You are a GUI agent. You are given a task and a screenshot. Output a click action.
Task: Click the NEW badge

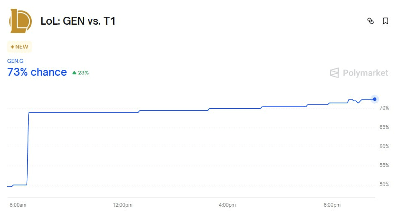click(x=20, y=47)
